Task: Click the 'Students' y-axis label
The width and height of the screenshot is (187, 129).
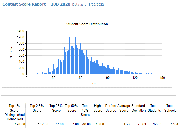Action: point(11,53)
